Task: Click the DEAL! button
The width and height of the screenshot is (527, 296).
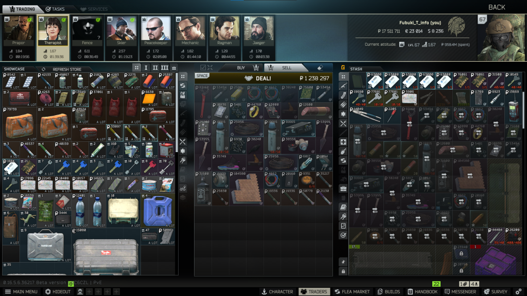Action: pos(263,78)
